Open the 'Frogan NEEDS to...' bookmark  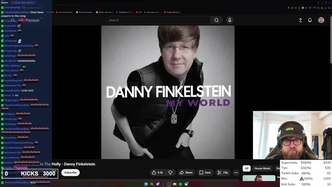172,12
